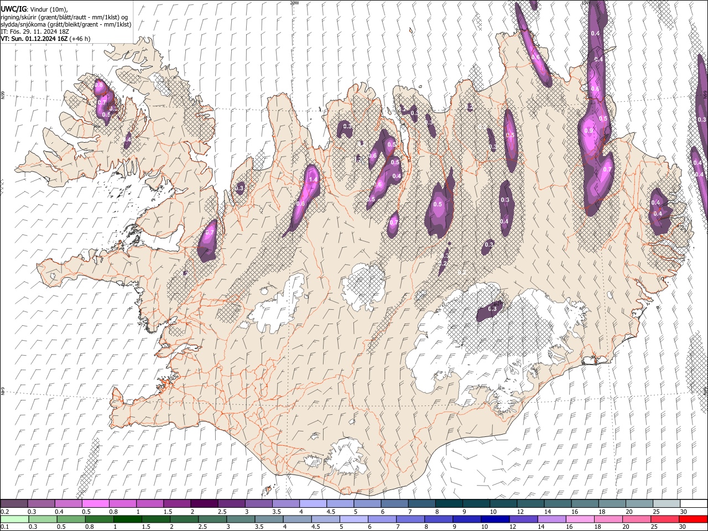Pick lower legend swatch starting at 2.5

point(212,519)
